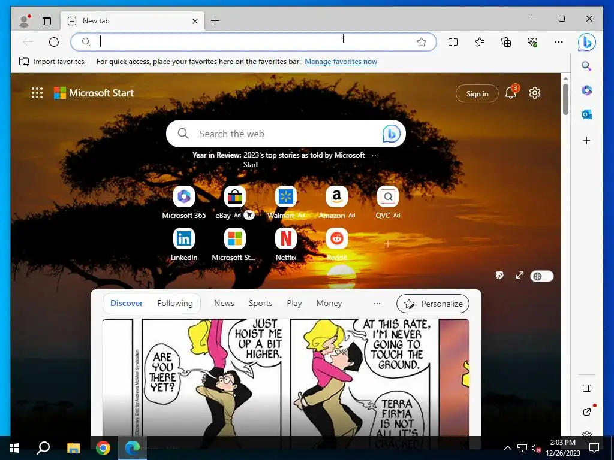The width and height of the screenshot is (614, 460).
Task: Open more feed categories ellipsis
Action: click(x=377, y=304)
